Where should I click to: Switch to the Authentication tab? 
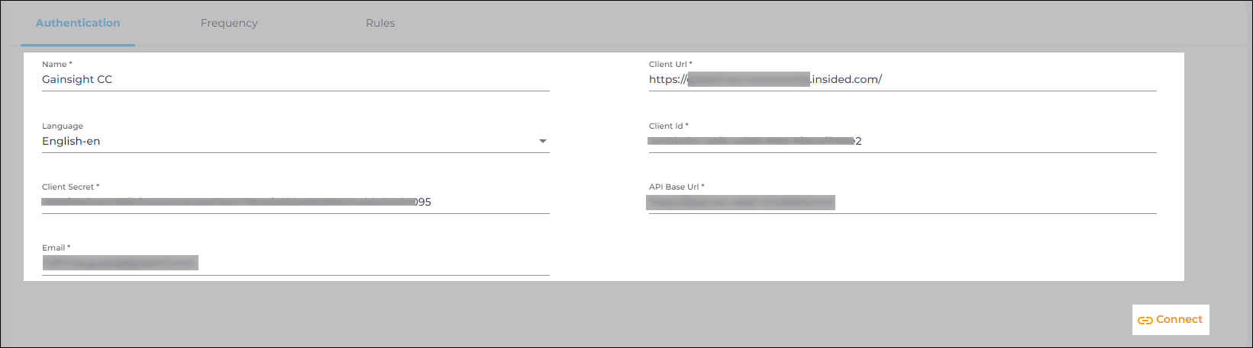click(78, 23)
